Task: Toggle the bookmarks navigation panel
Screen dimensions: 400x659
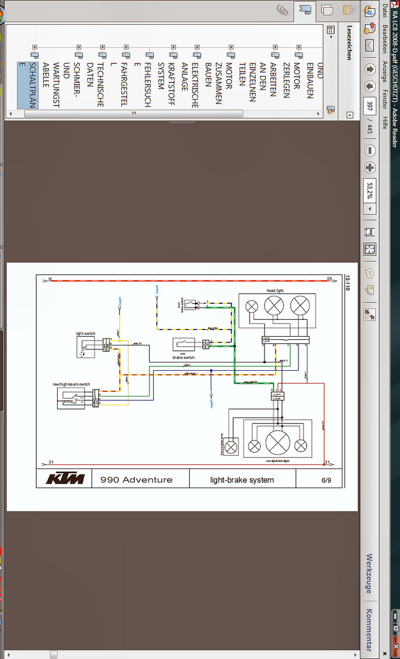Action: pos(305,9)
